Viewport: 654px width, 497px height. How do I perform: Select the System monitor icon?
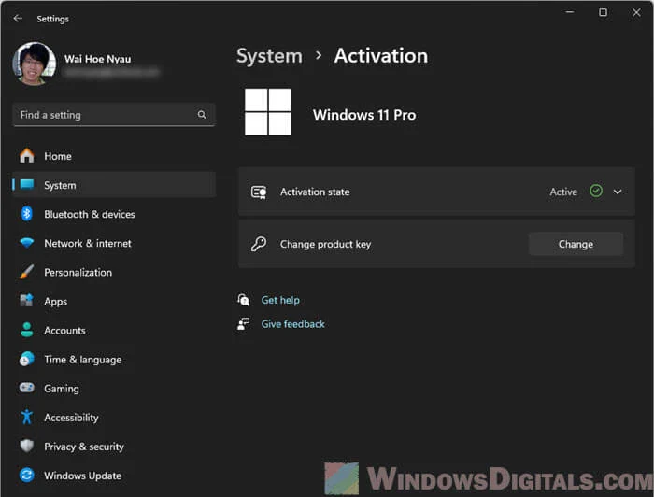[27, 184]
